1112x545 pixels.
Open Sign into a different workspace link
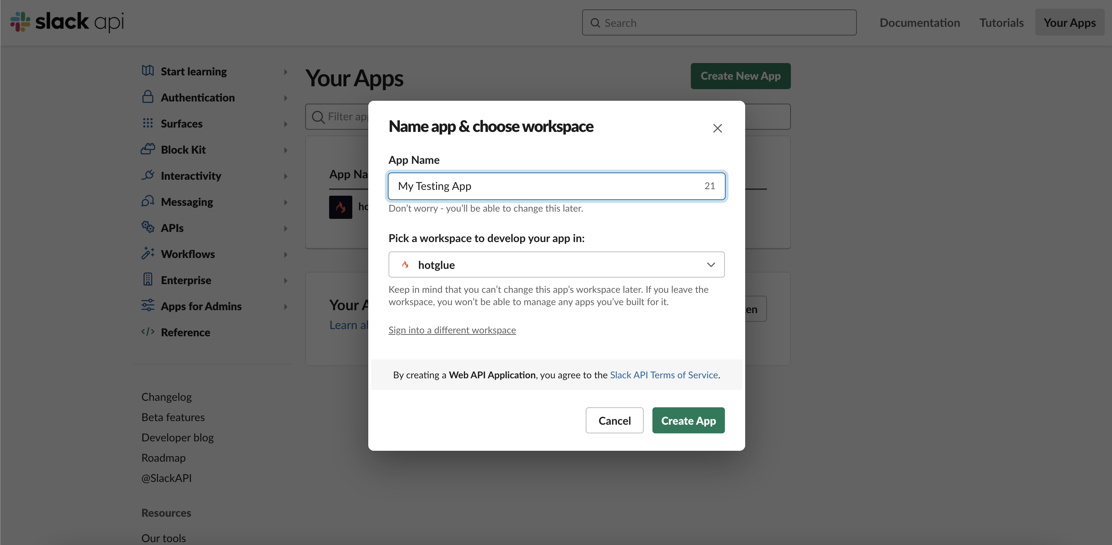click(x=452, y=330)
